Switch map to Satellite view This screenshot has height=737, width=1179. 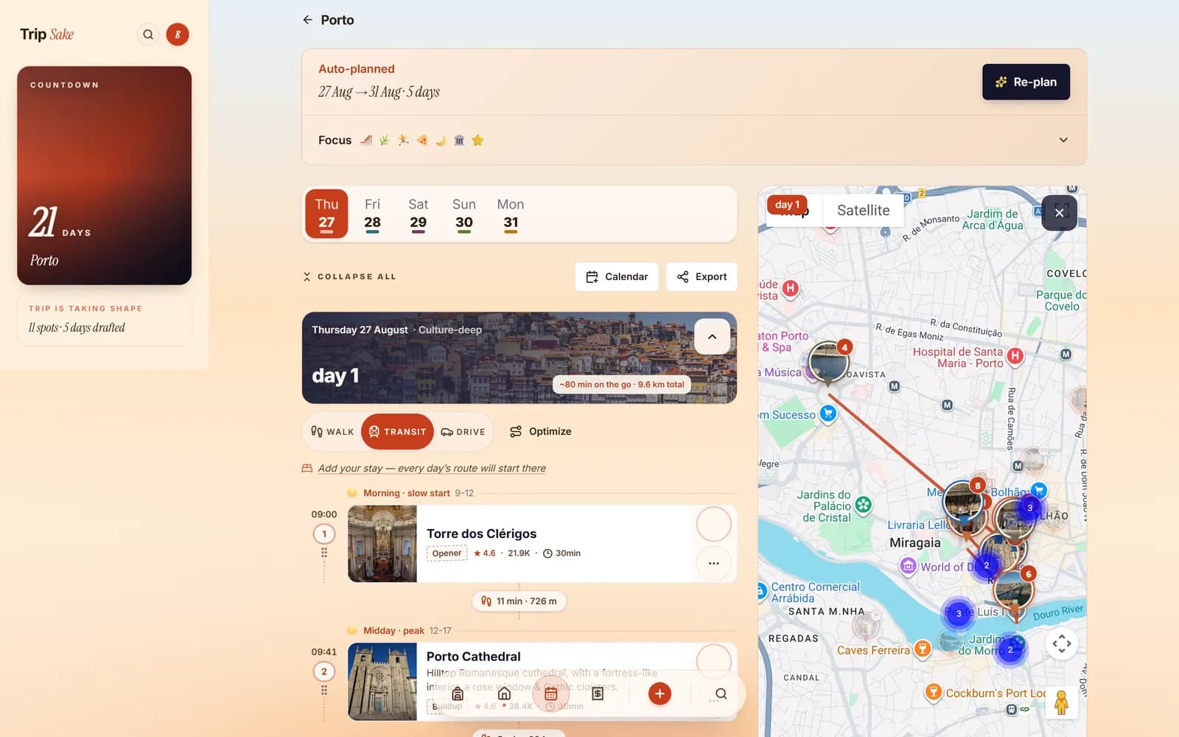point(863,211)
